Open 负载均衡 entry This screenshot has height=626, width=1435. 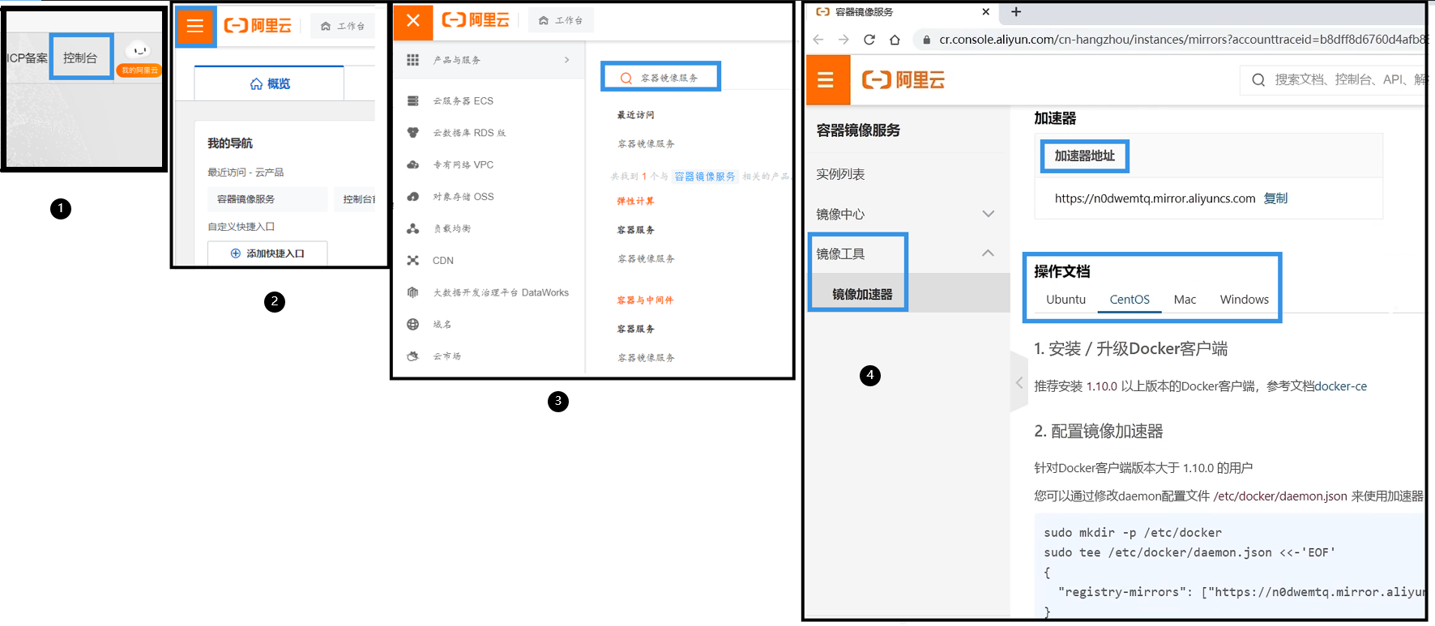451,228
